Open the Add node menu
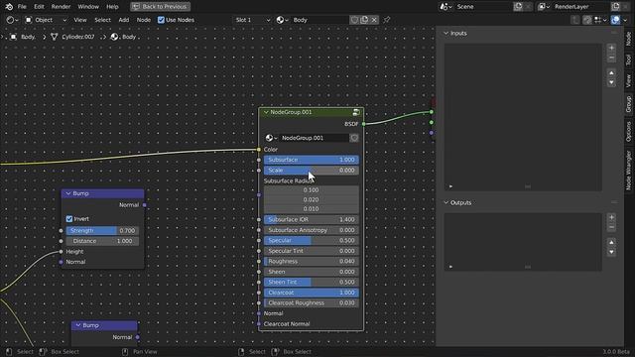Image resolution: width=635 pixels, height=357 pixels. click(123, 20)
